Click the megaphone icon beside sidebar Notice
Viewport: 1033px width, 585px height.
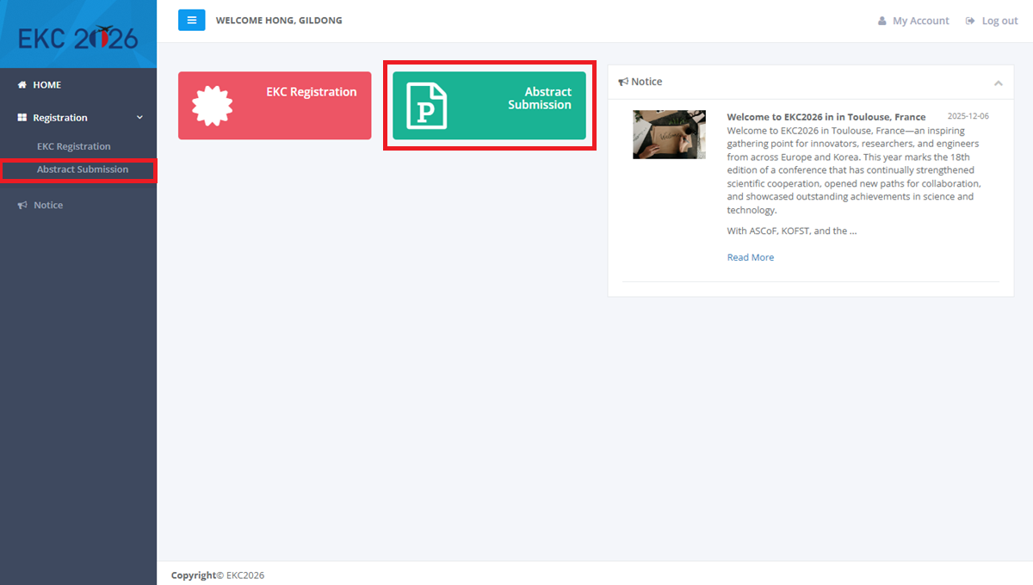click(22, 206)
